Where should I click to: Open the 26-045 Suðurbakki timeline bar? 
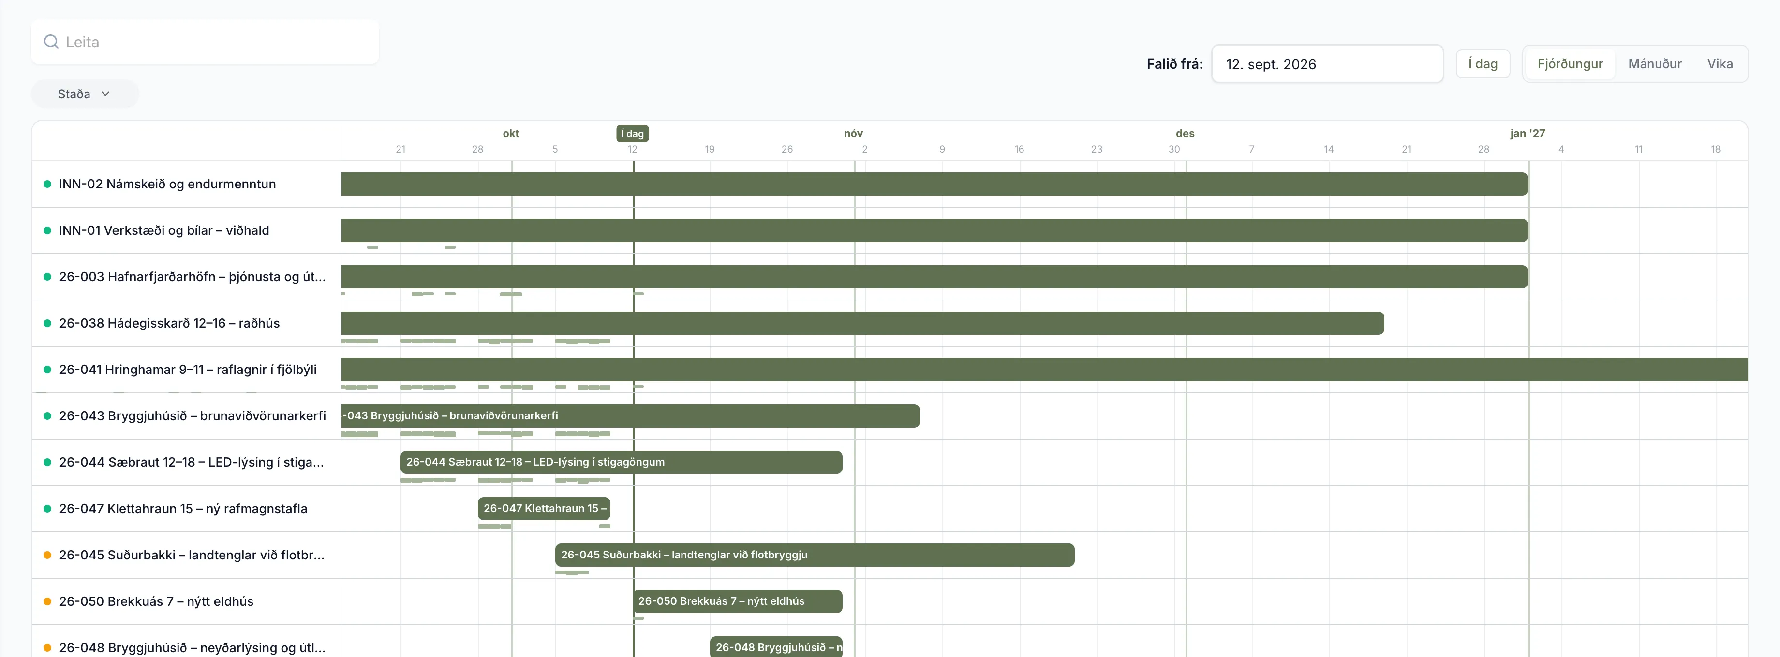(815, 555)
